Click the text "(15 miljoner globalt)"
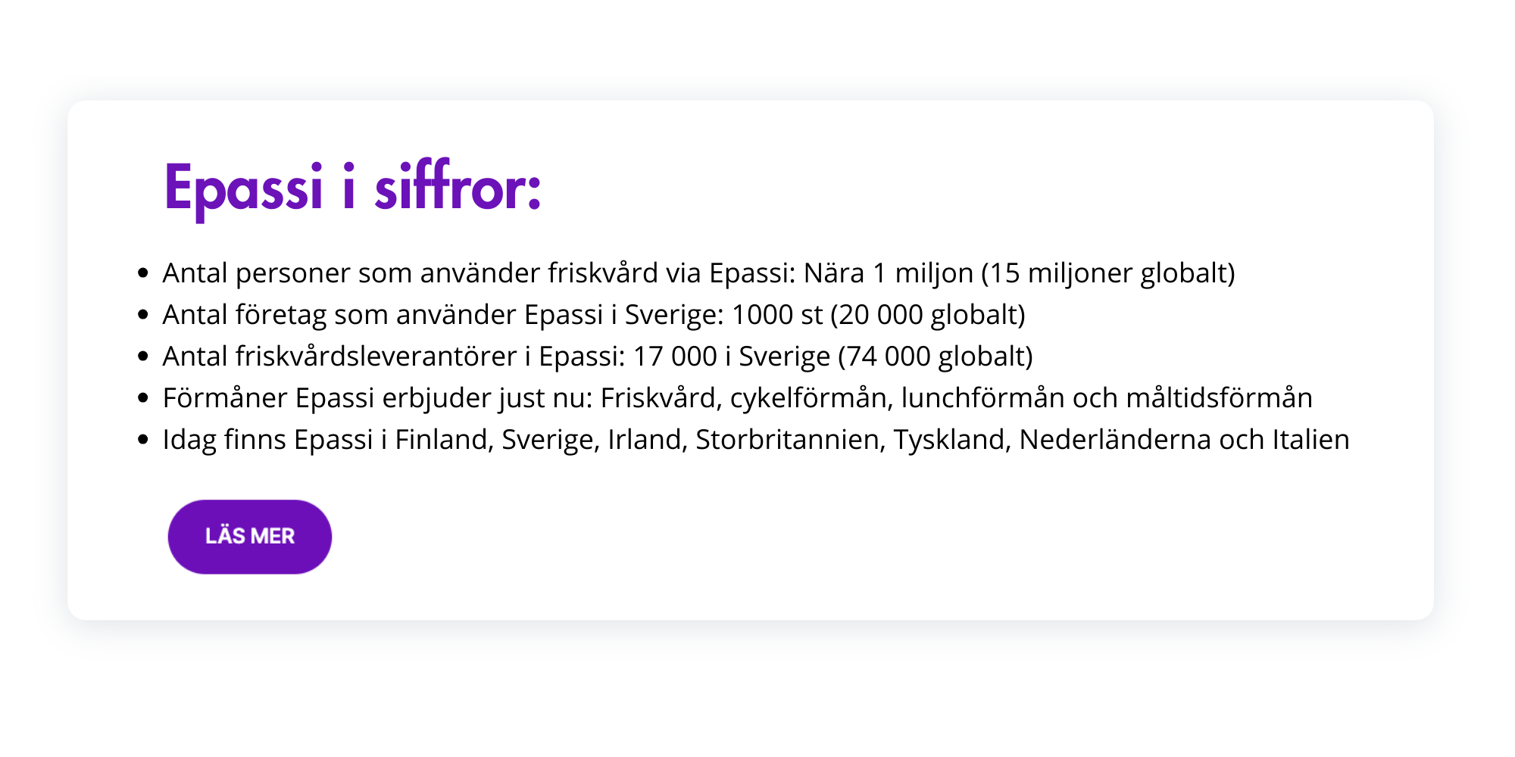The height and width of the screenshot is (757, 1515). pyautogui.click(x=1108, y=273)
